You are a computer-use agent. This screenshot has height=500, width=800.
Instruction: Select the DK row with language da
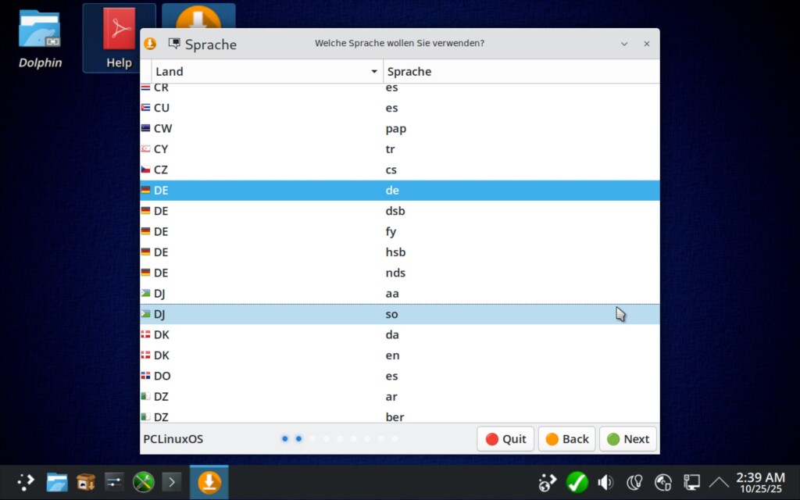click(398, 334)
